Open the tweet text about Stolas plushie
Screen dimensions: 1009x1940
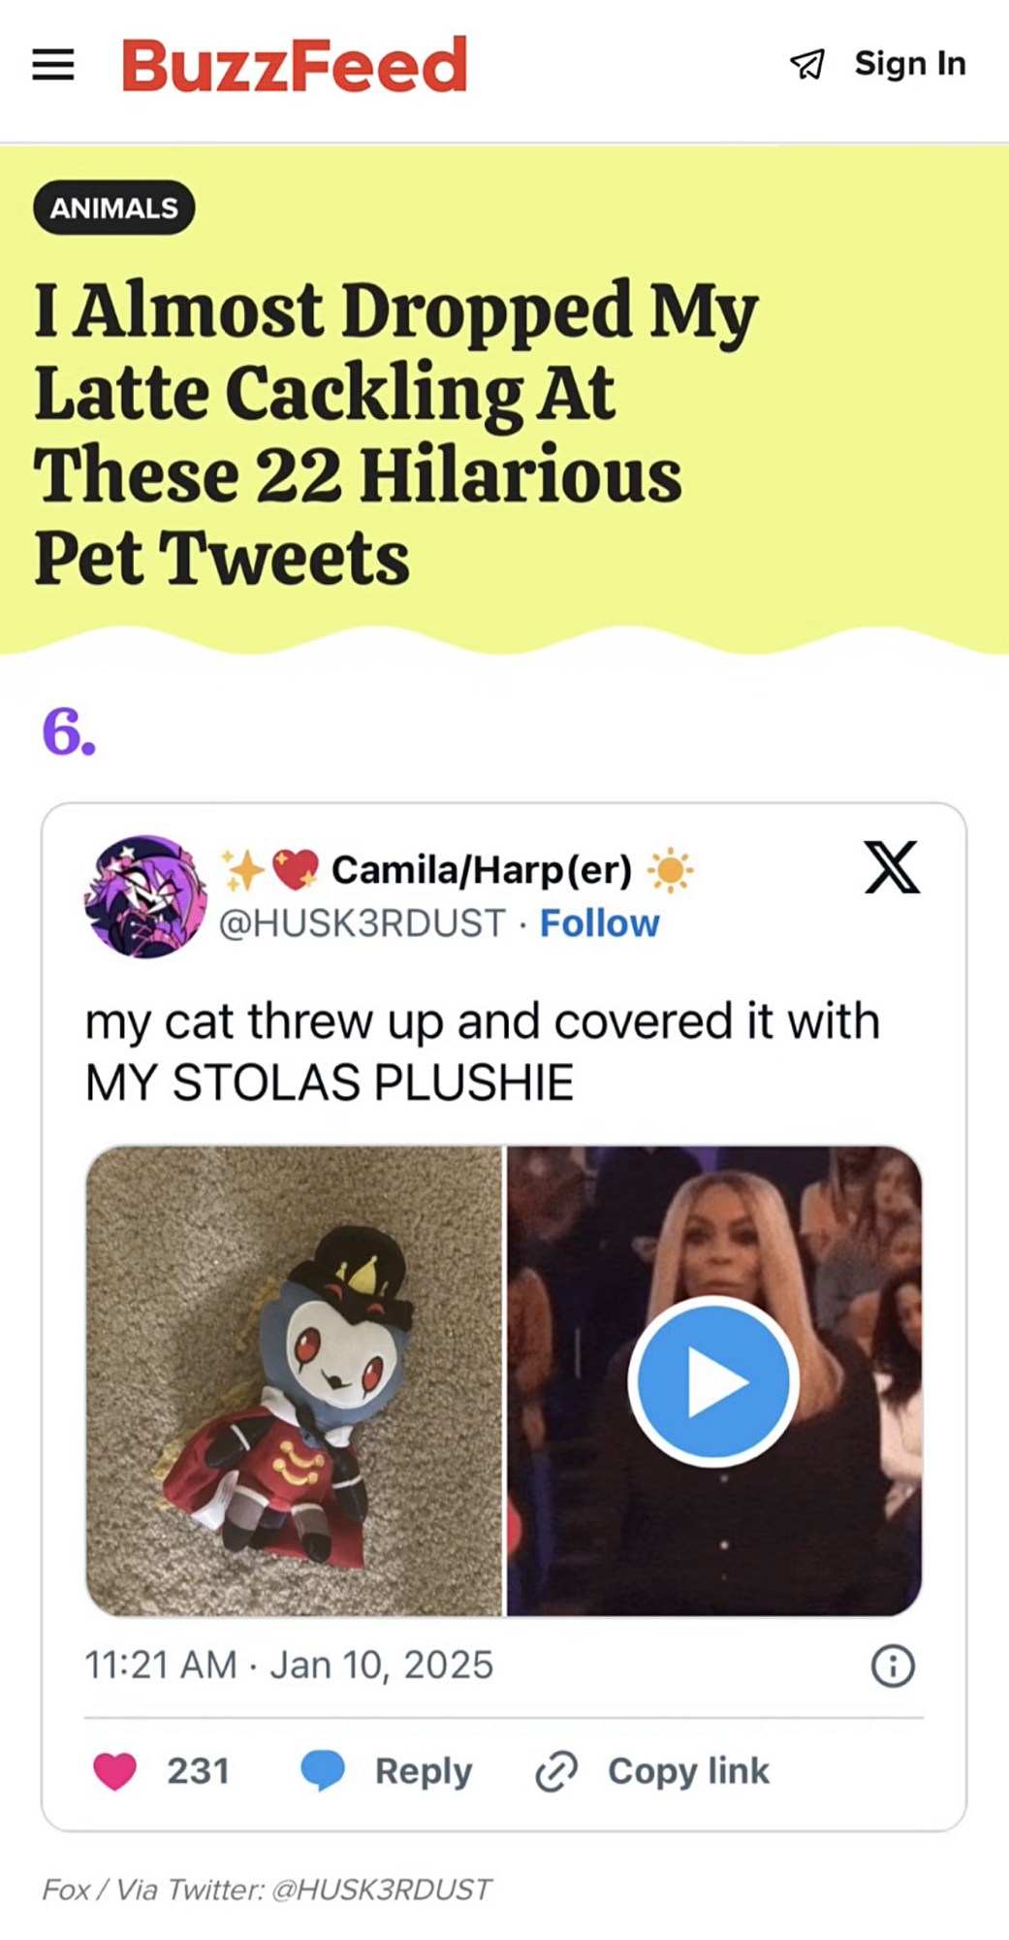pos(483,1051)
